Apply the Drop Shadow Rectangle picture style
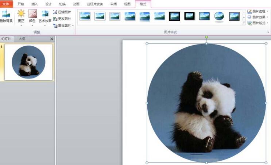The height and width of the screenshot is (165, 271). (x=129, y=16)
